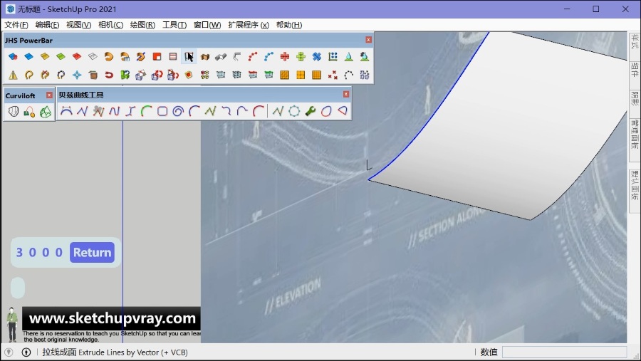
Task: Select the classic Bezier curve tool icon
Action: 66,111
